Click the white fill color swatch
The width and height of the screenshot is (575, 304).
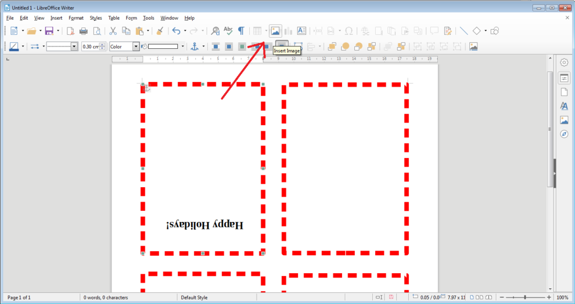click(x=163, y=46)
